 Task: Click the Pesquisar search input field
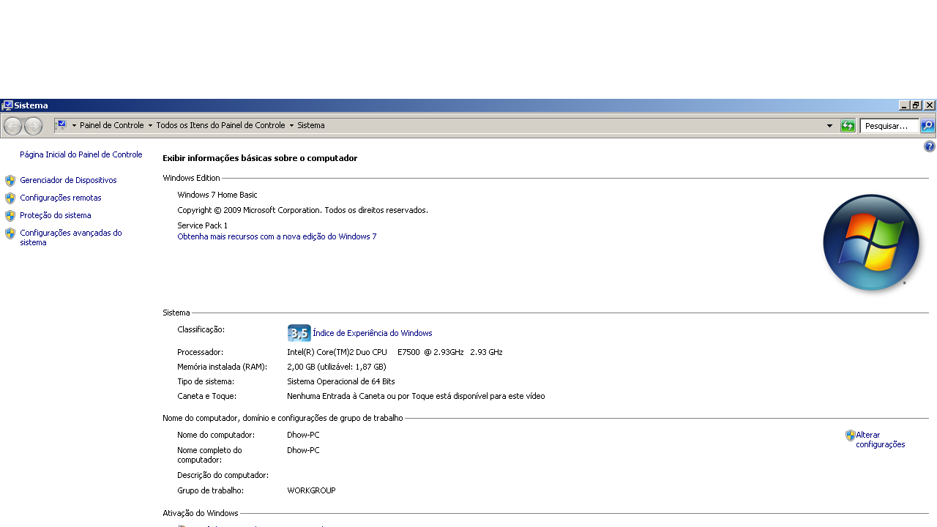[889, 126]
